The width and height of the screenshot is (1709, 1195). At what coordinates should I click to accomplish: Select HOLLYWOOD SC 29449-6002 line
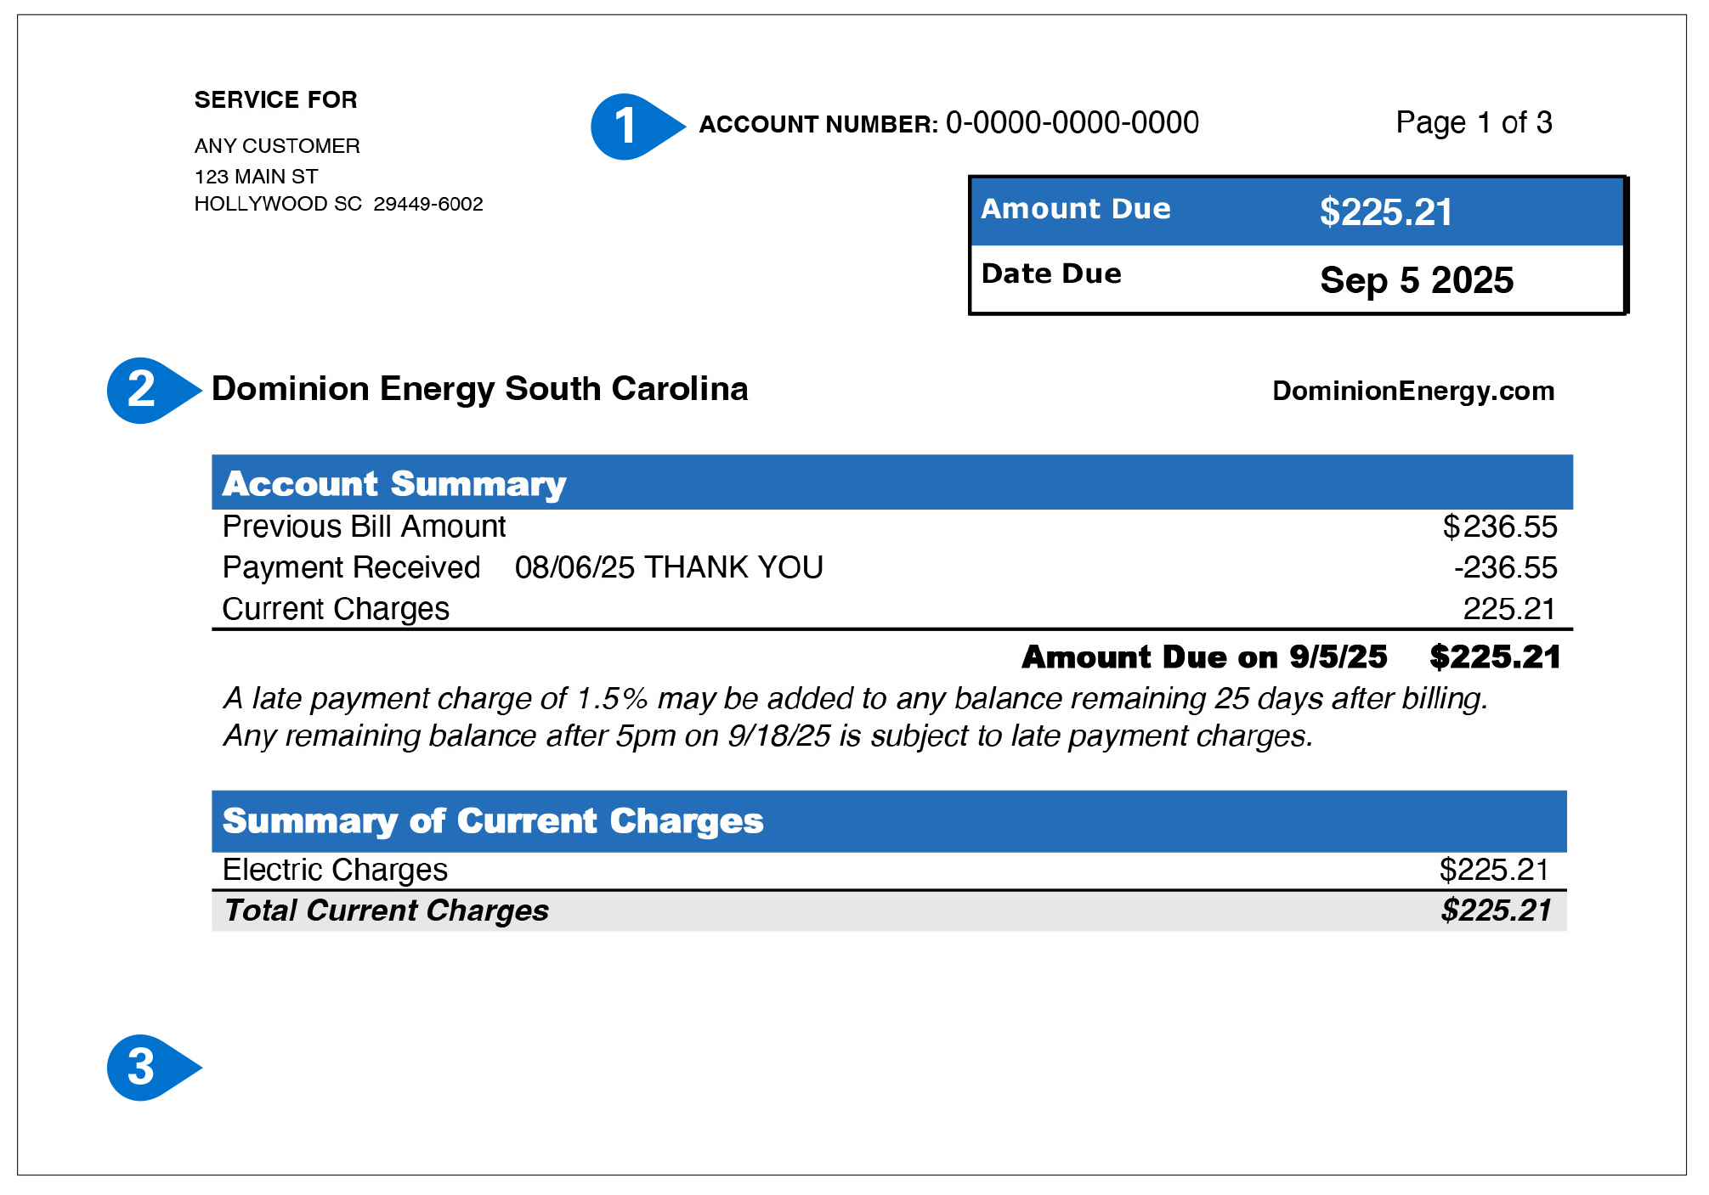click(338, 204)
